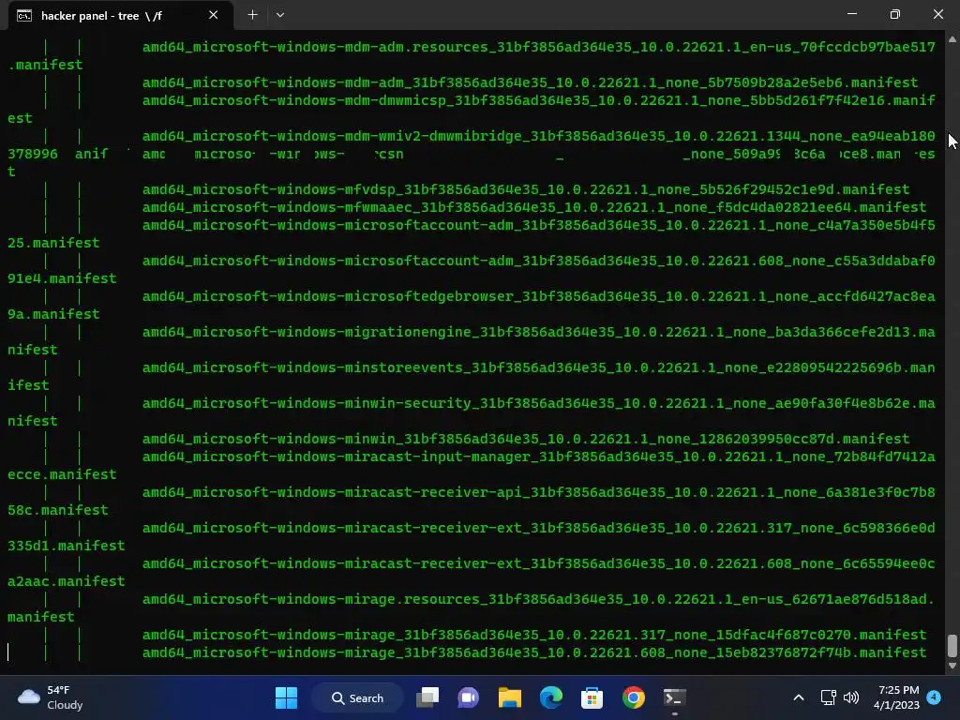This screenshot has width=960, height=720.
Task: Click the scrollbar down arrow
Action: click(952, 666)
